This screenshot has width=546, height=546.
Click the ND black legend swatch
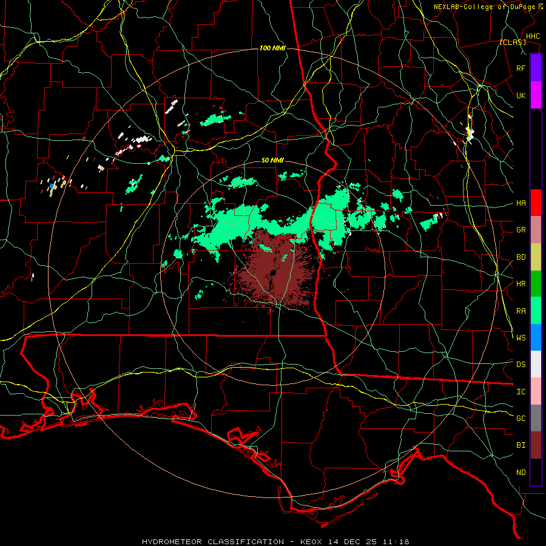coord(536,472)
